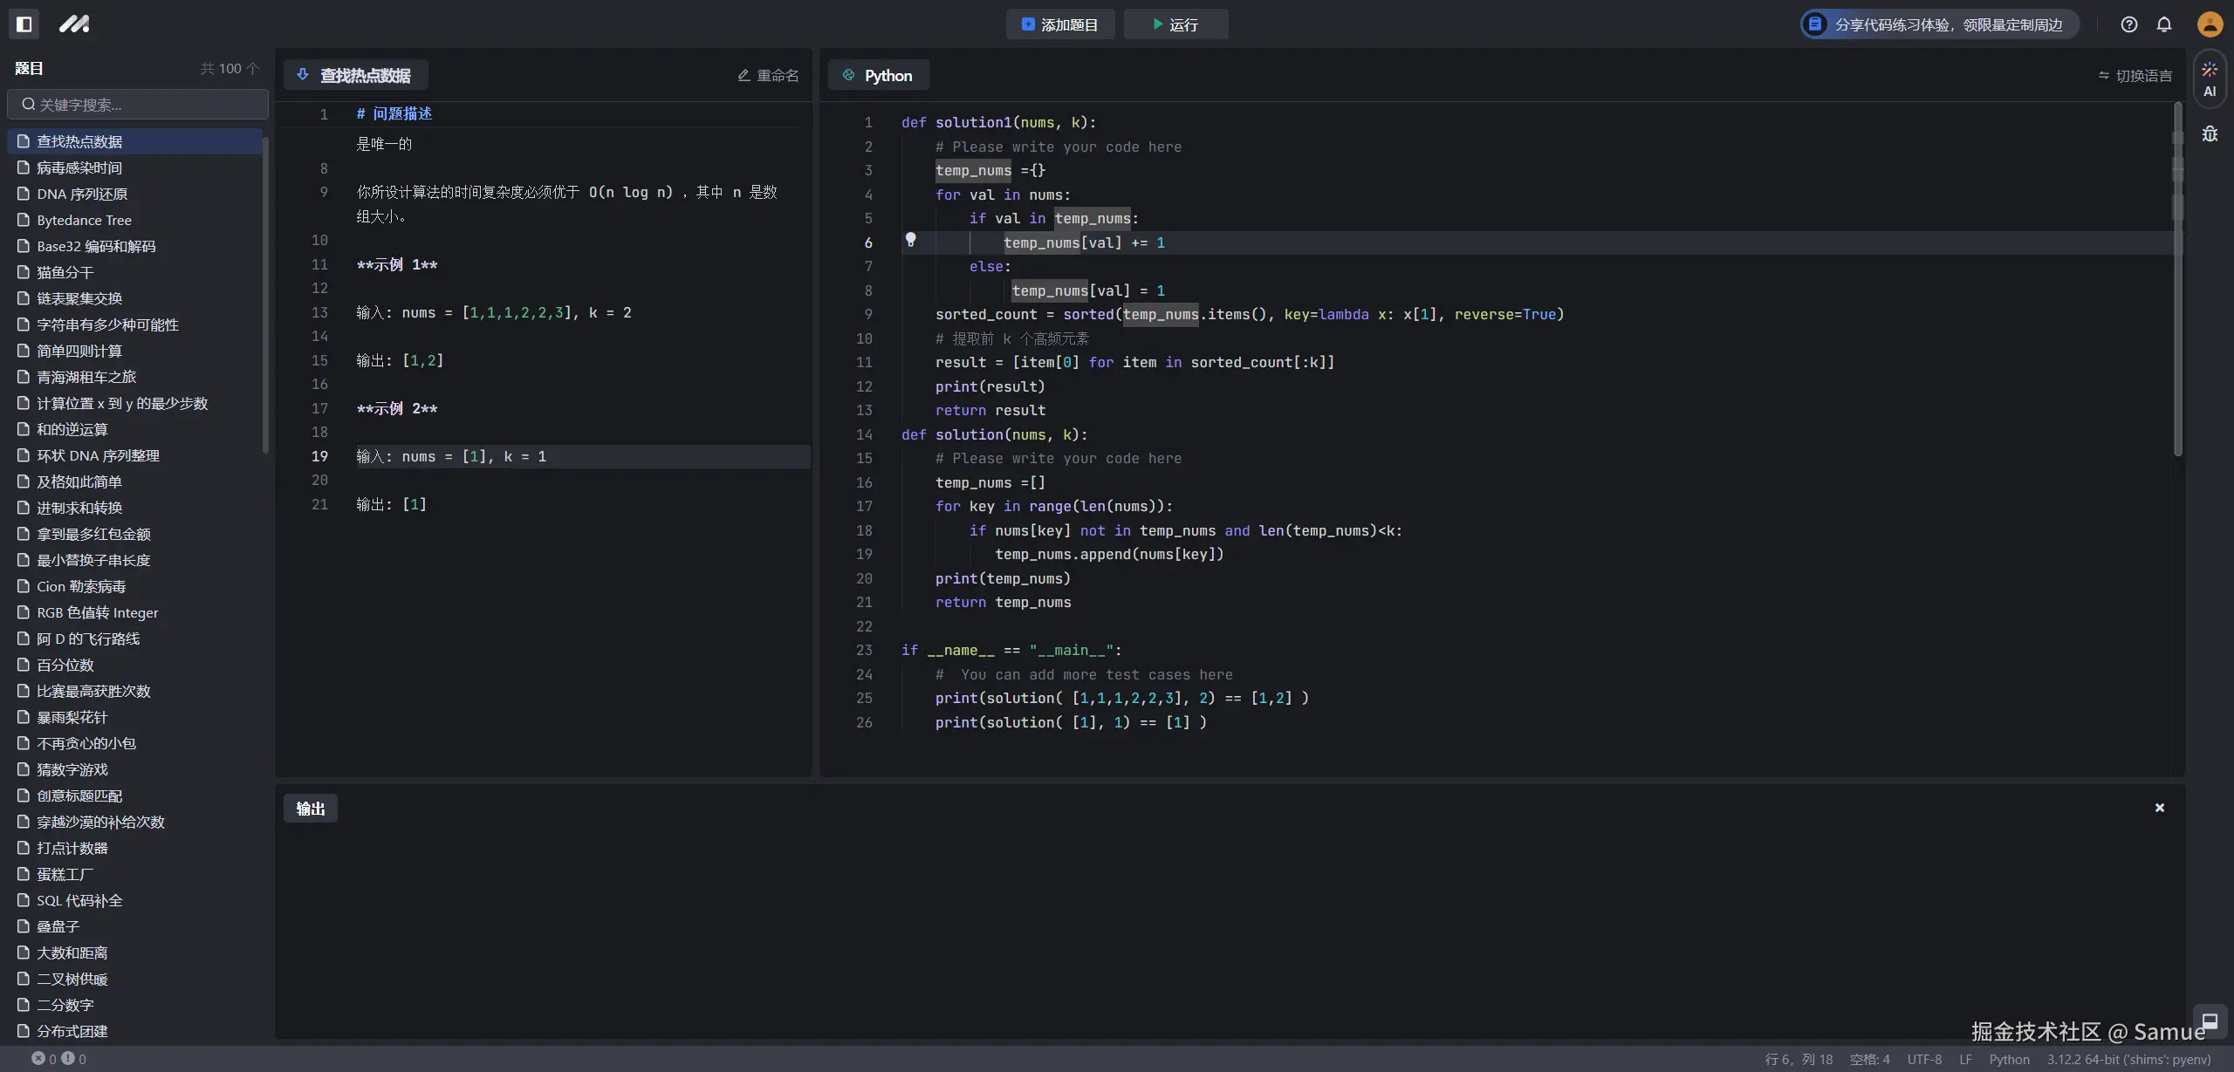Click the 运行 run button
This screenshot has height=1072, width=2234.
pyautogui.click(x=1175, y=24)
